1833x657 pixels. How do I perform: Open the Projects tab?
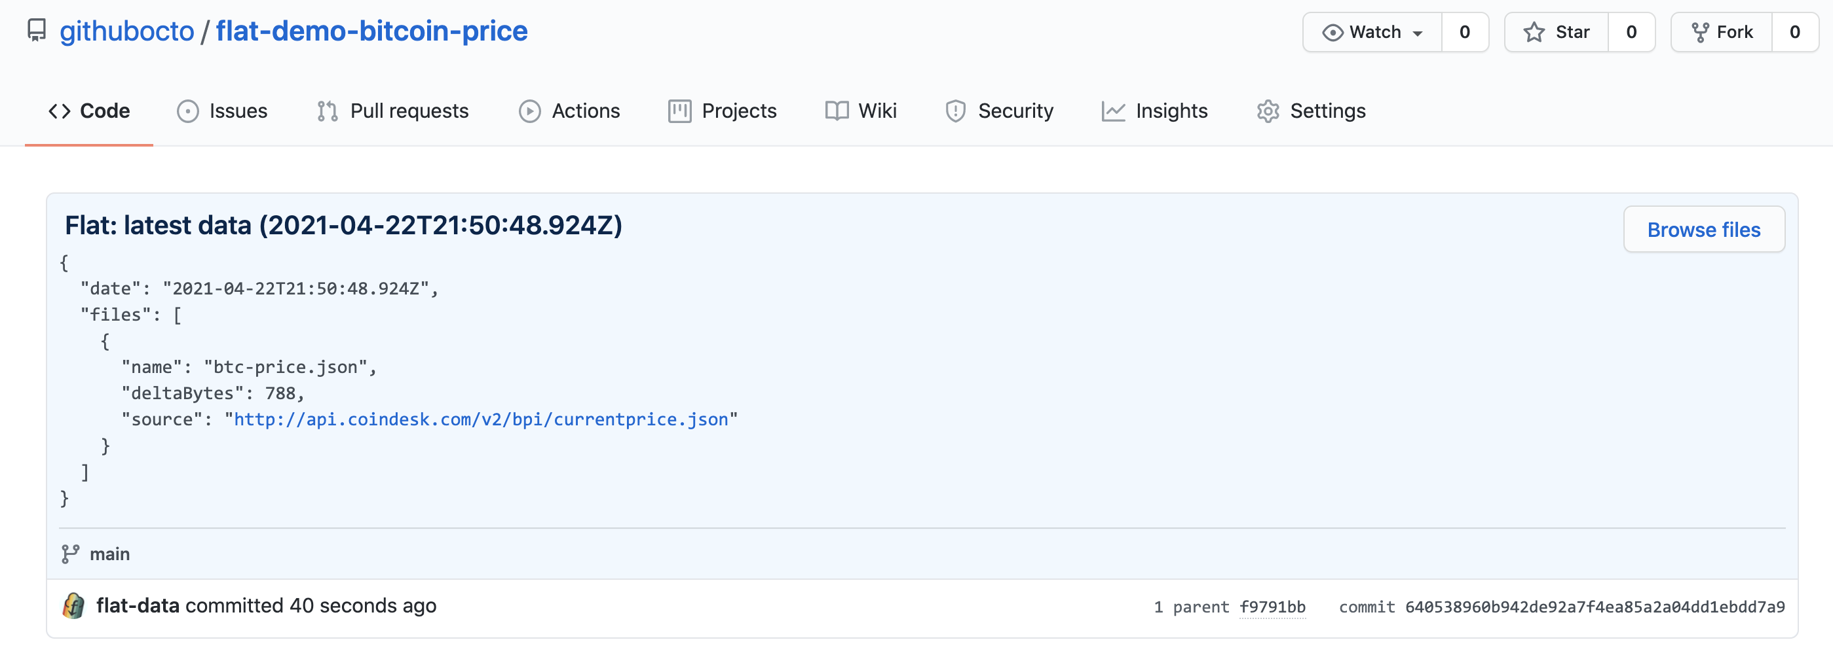[x=722, y=111]
